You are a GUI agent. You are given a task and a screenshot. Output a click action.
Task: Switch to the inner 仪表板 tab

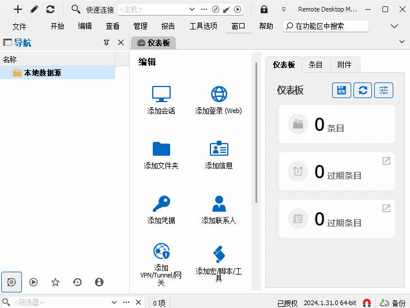[284, 65]
